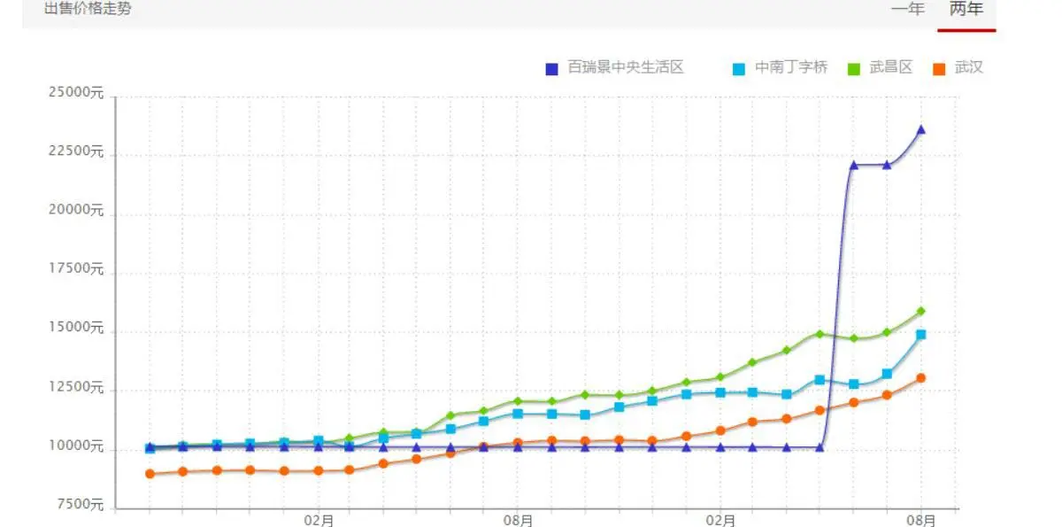Toggle the 百瑞景中央生活区 legend label
The height and width of the screenshot is (527, 1062).
pos(626,67)
